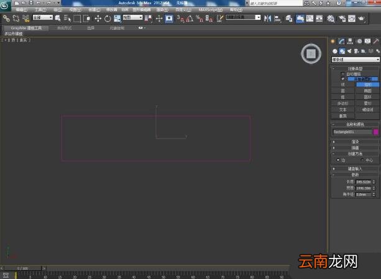The height and width of the screenshot is (279, 381).
Task: Choose the Bind to Space Warp tool
Action: 25,19
